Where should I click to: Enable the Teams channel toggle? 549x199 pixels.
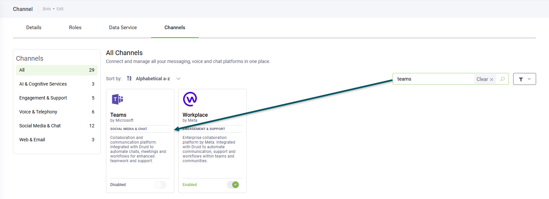(x=160, y=185)
